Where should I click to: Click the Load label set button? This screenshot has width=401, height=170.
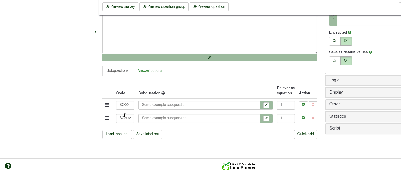click(x=117, y=134)
